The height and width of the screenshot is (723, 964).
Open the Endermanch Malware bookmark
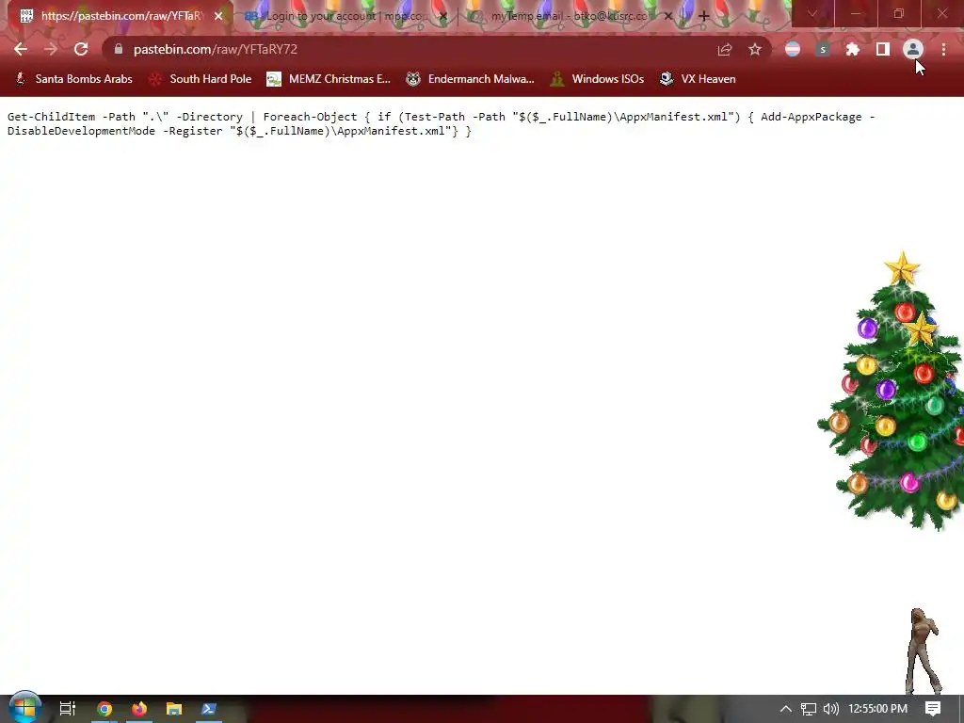tap(471, 79)
